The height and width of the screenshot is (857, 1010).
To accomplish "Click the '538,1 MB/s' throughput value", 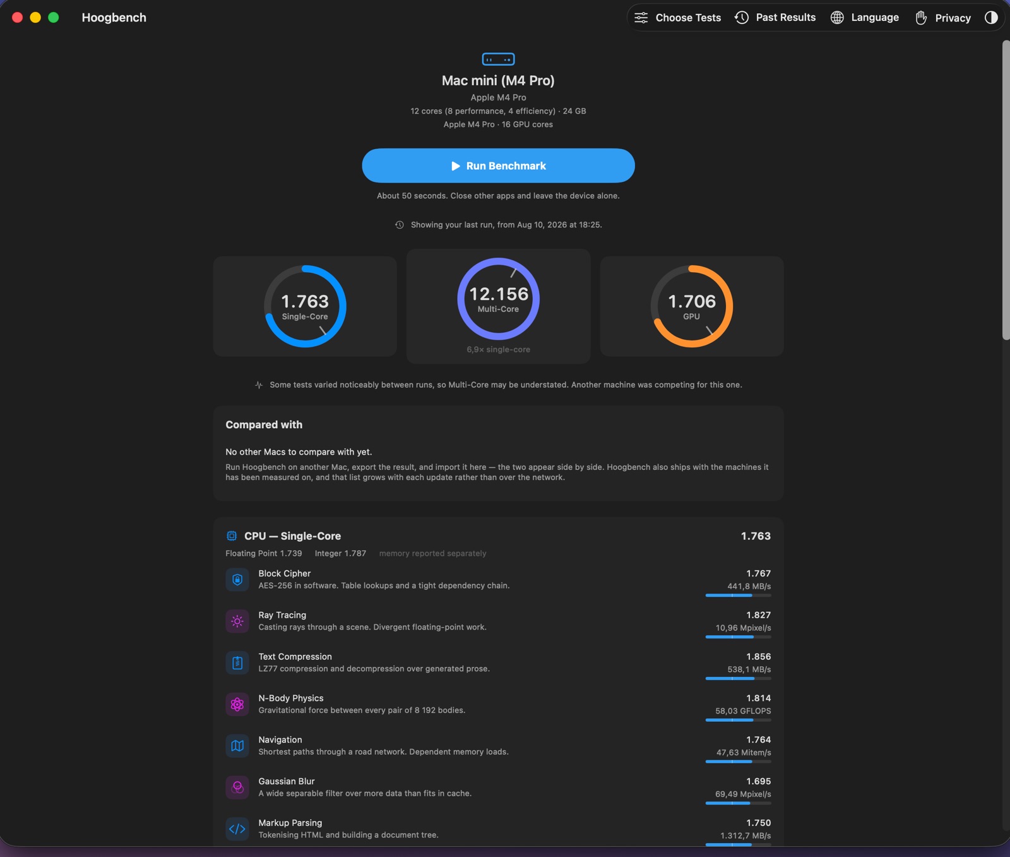I will [749, 669].
